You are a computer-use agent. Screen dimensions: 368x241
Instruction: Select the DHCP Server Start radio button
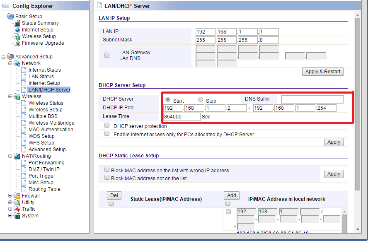(168, 99)
